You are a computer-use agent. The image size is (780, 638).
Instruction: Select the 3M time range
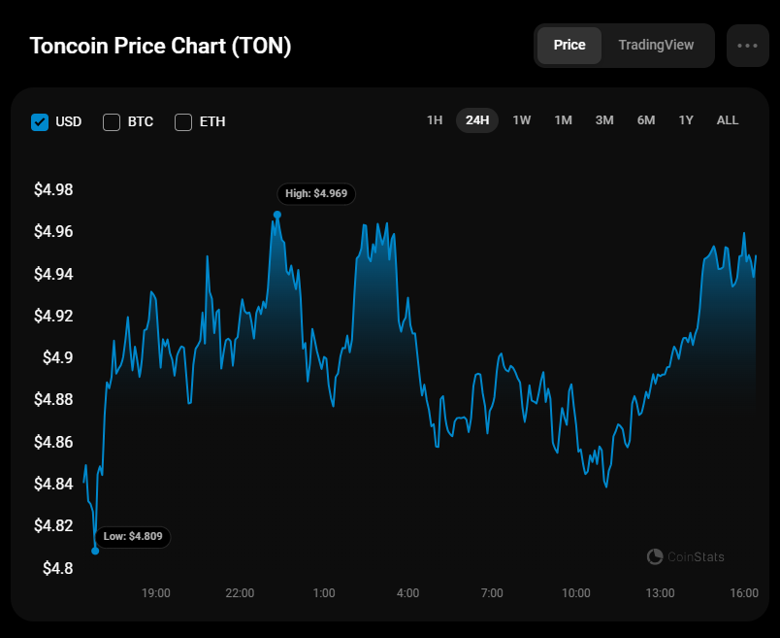(604, 120)
